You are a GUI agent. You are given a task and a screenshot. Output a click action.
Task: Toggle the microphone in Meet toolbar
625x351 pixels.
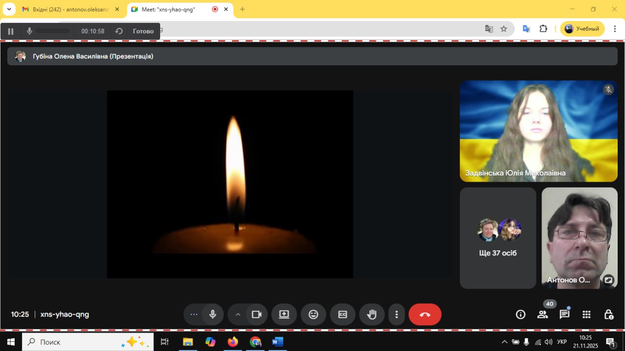pos(212,314)
